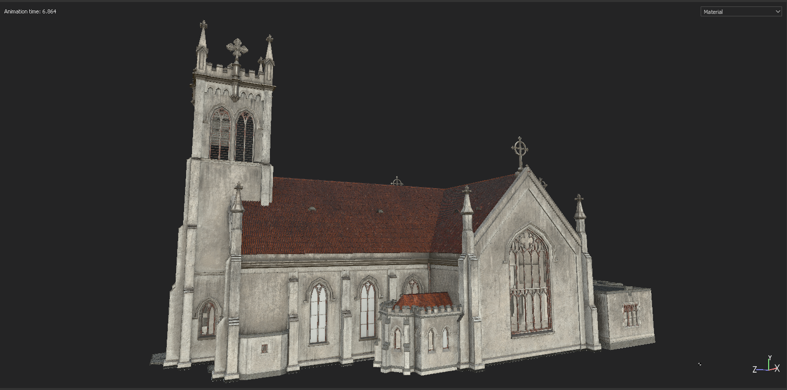Click the church model in the viewport
Viewport: 787px width, 390px height.
point(403,201)
